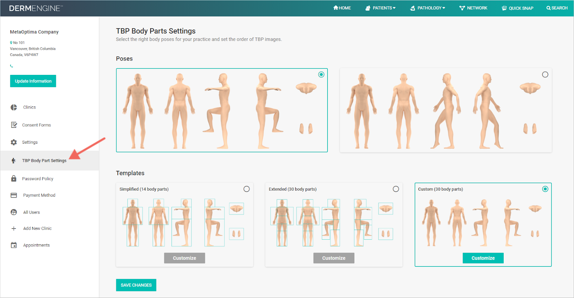Click the Settings gear icon in sidebar
The width and height of the screenshot is (574, 298).
14,142
